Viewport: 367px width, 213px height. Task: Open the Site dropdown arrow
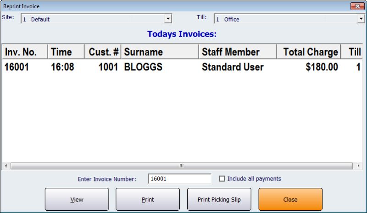[x=168, y=19]
